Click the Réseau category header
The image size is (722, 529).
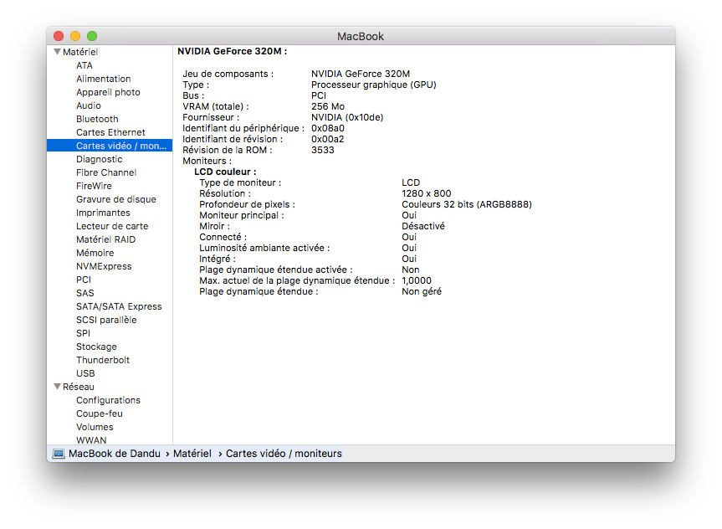(x=79, y=387)
